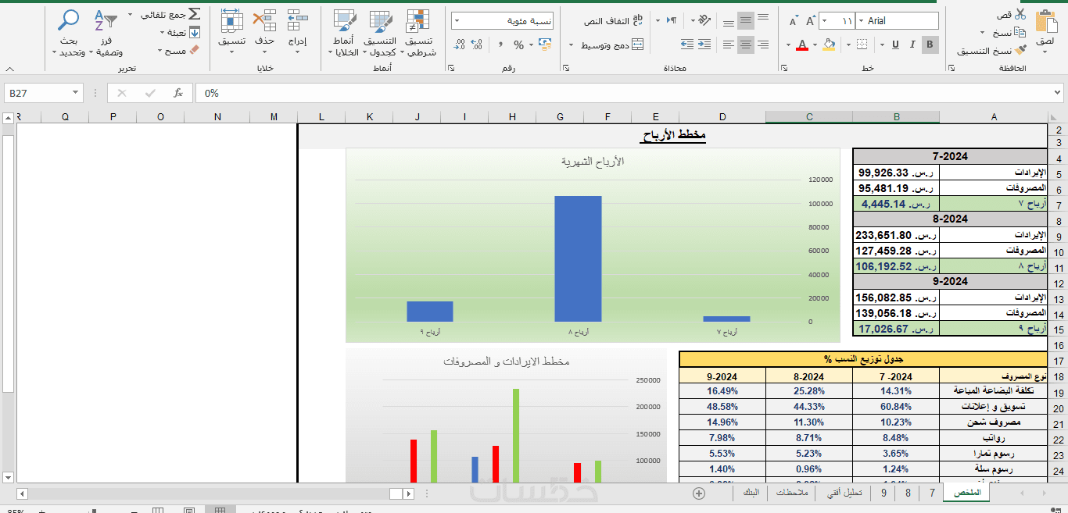The image size is (1068, 513).
Task: Switch to the تحليل أفقي sheet tab
Action: coord(844,493)
